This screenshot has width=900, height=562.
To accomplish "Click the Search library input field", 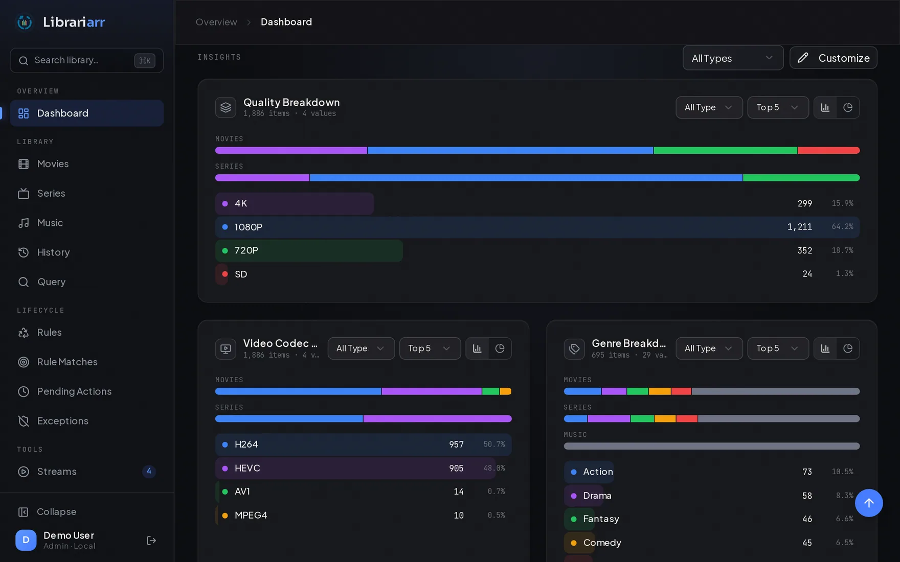I will pyautogui.click(x=87, y=60).
